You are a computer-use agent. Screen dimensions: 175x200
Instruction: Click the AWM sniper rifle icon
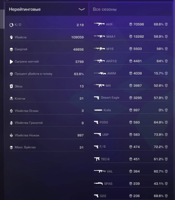click(100, 73)
